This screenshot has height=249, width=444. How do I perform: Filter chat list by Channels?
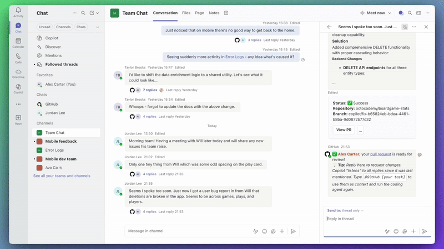(x=63, y=27)
